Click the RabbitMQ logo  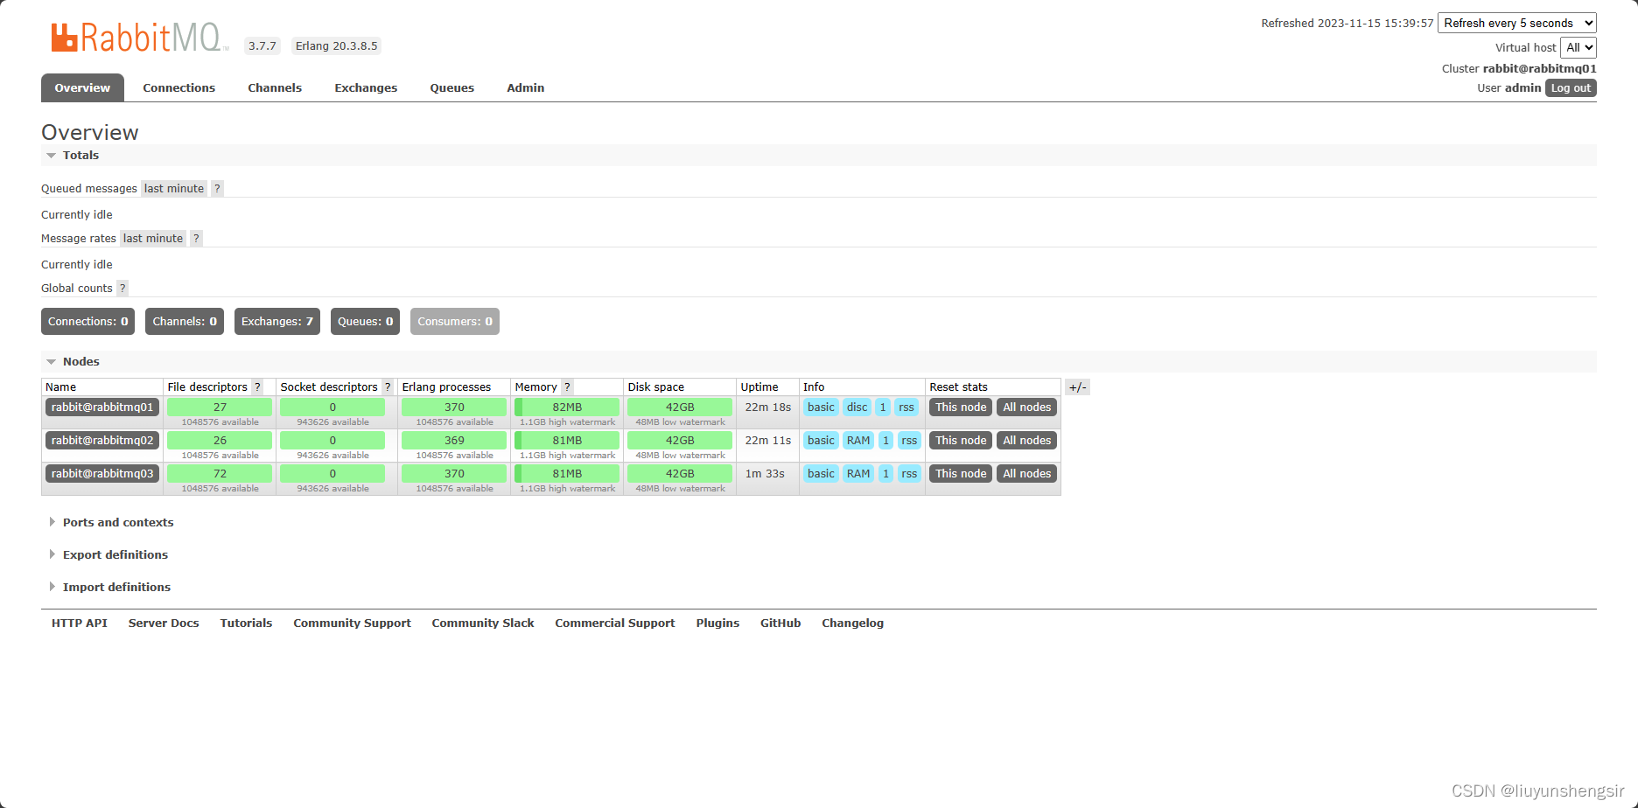(139, 38)
